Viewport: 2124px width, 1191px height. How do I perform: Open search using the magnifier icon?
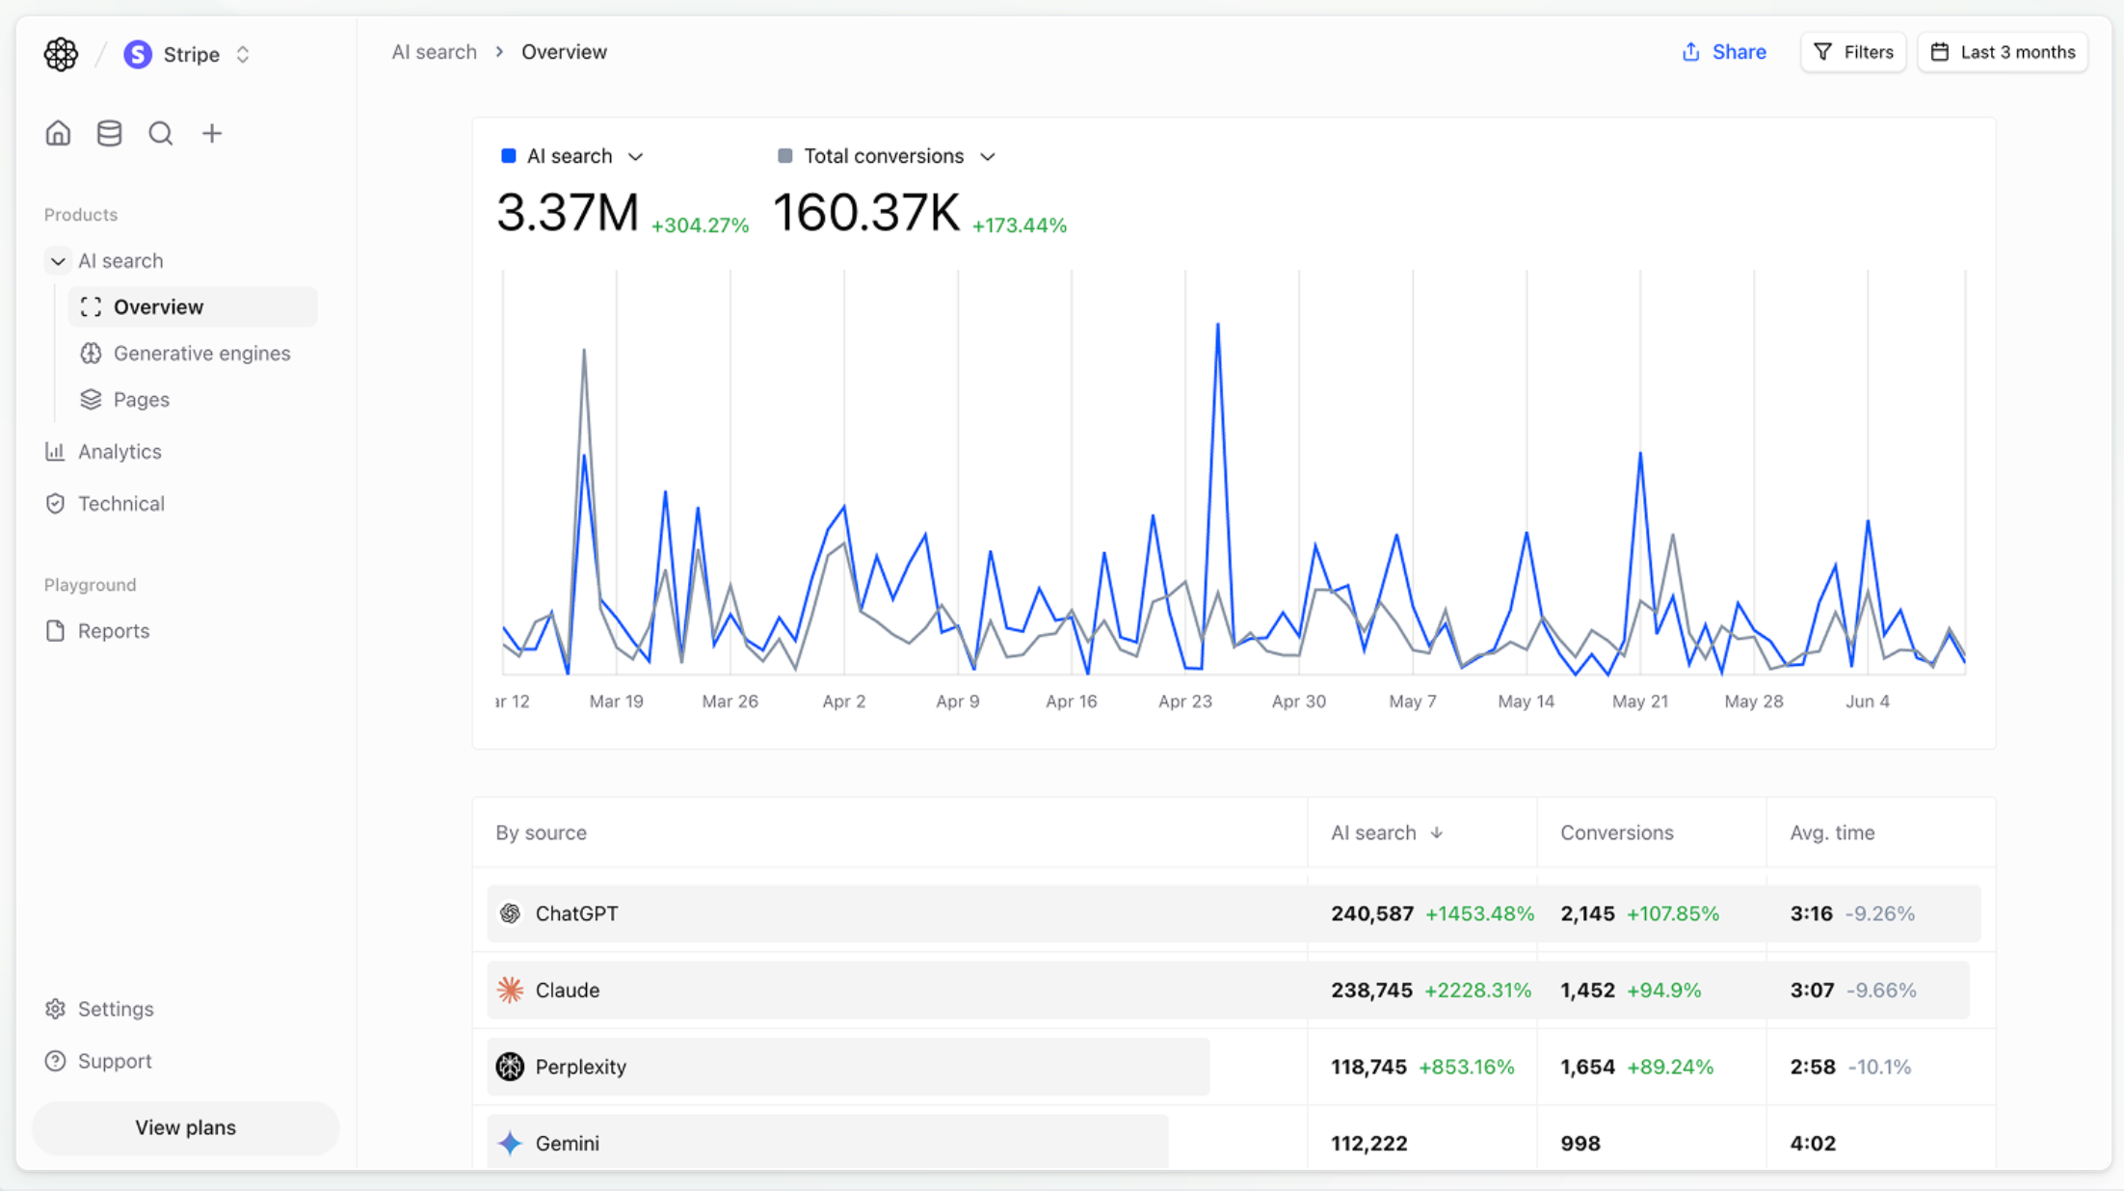160,133
